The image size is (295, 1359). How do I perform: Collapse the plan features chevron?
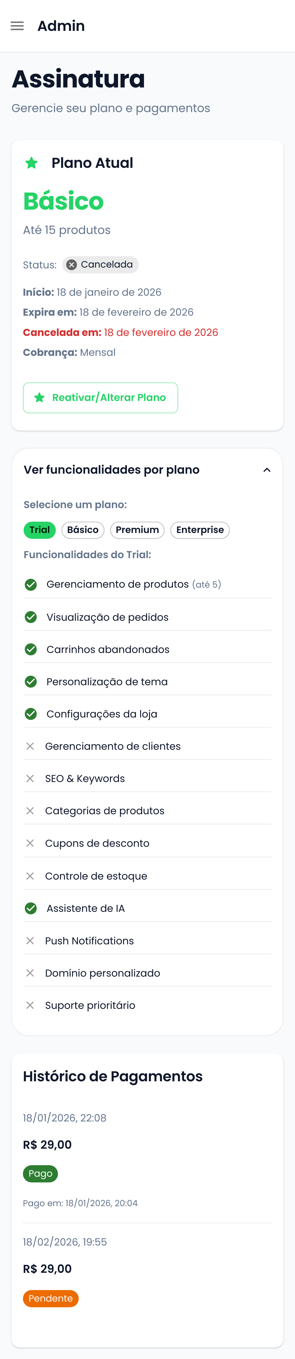[267, 470]
